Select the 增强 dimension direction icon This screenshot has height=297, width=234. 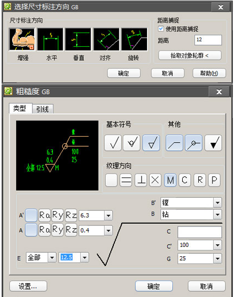pos(22,40)
